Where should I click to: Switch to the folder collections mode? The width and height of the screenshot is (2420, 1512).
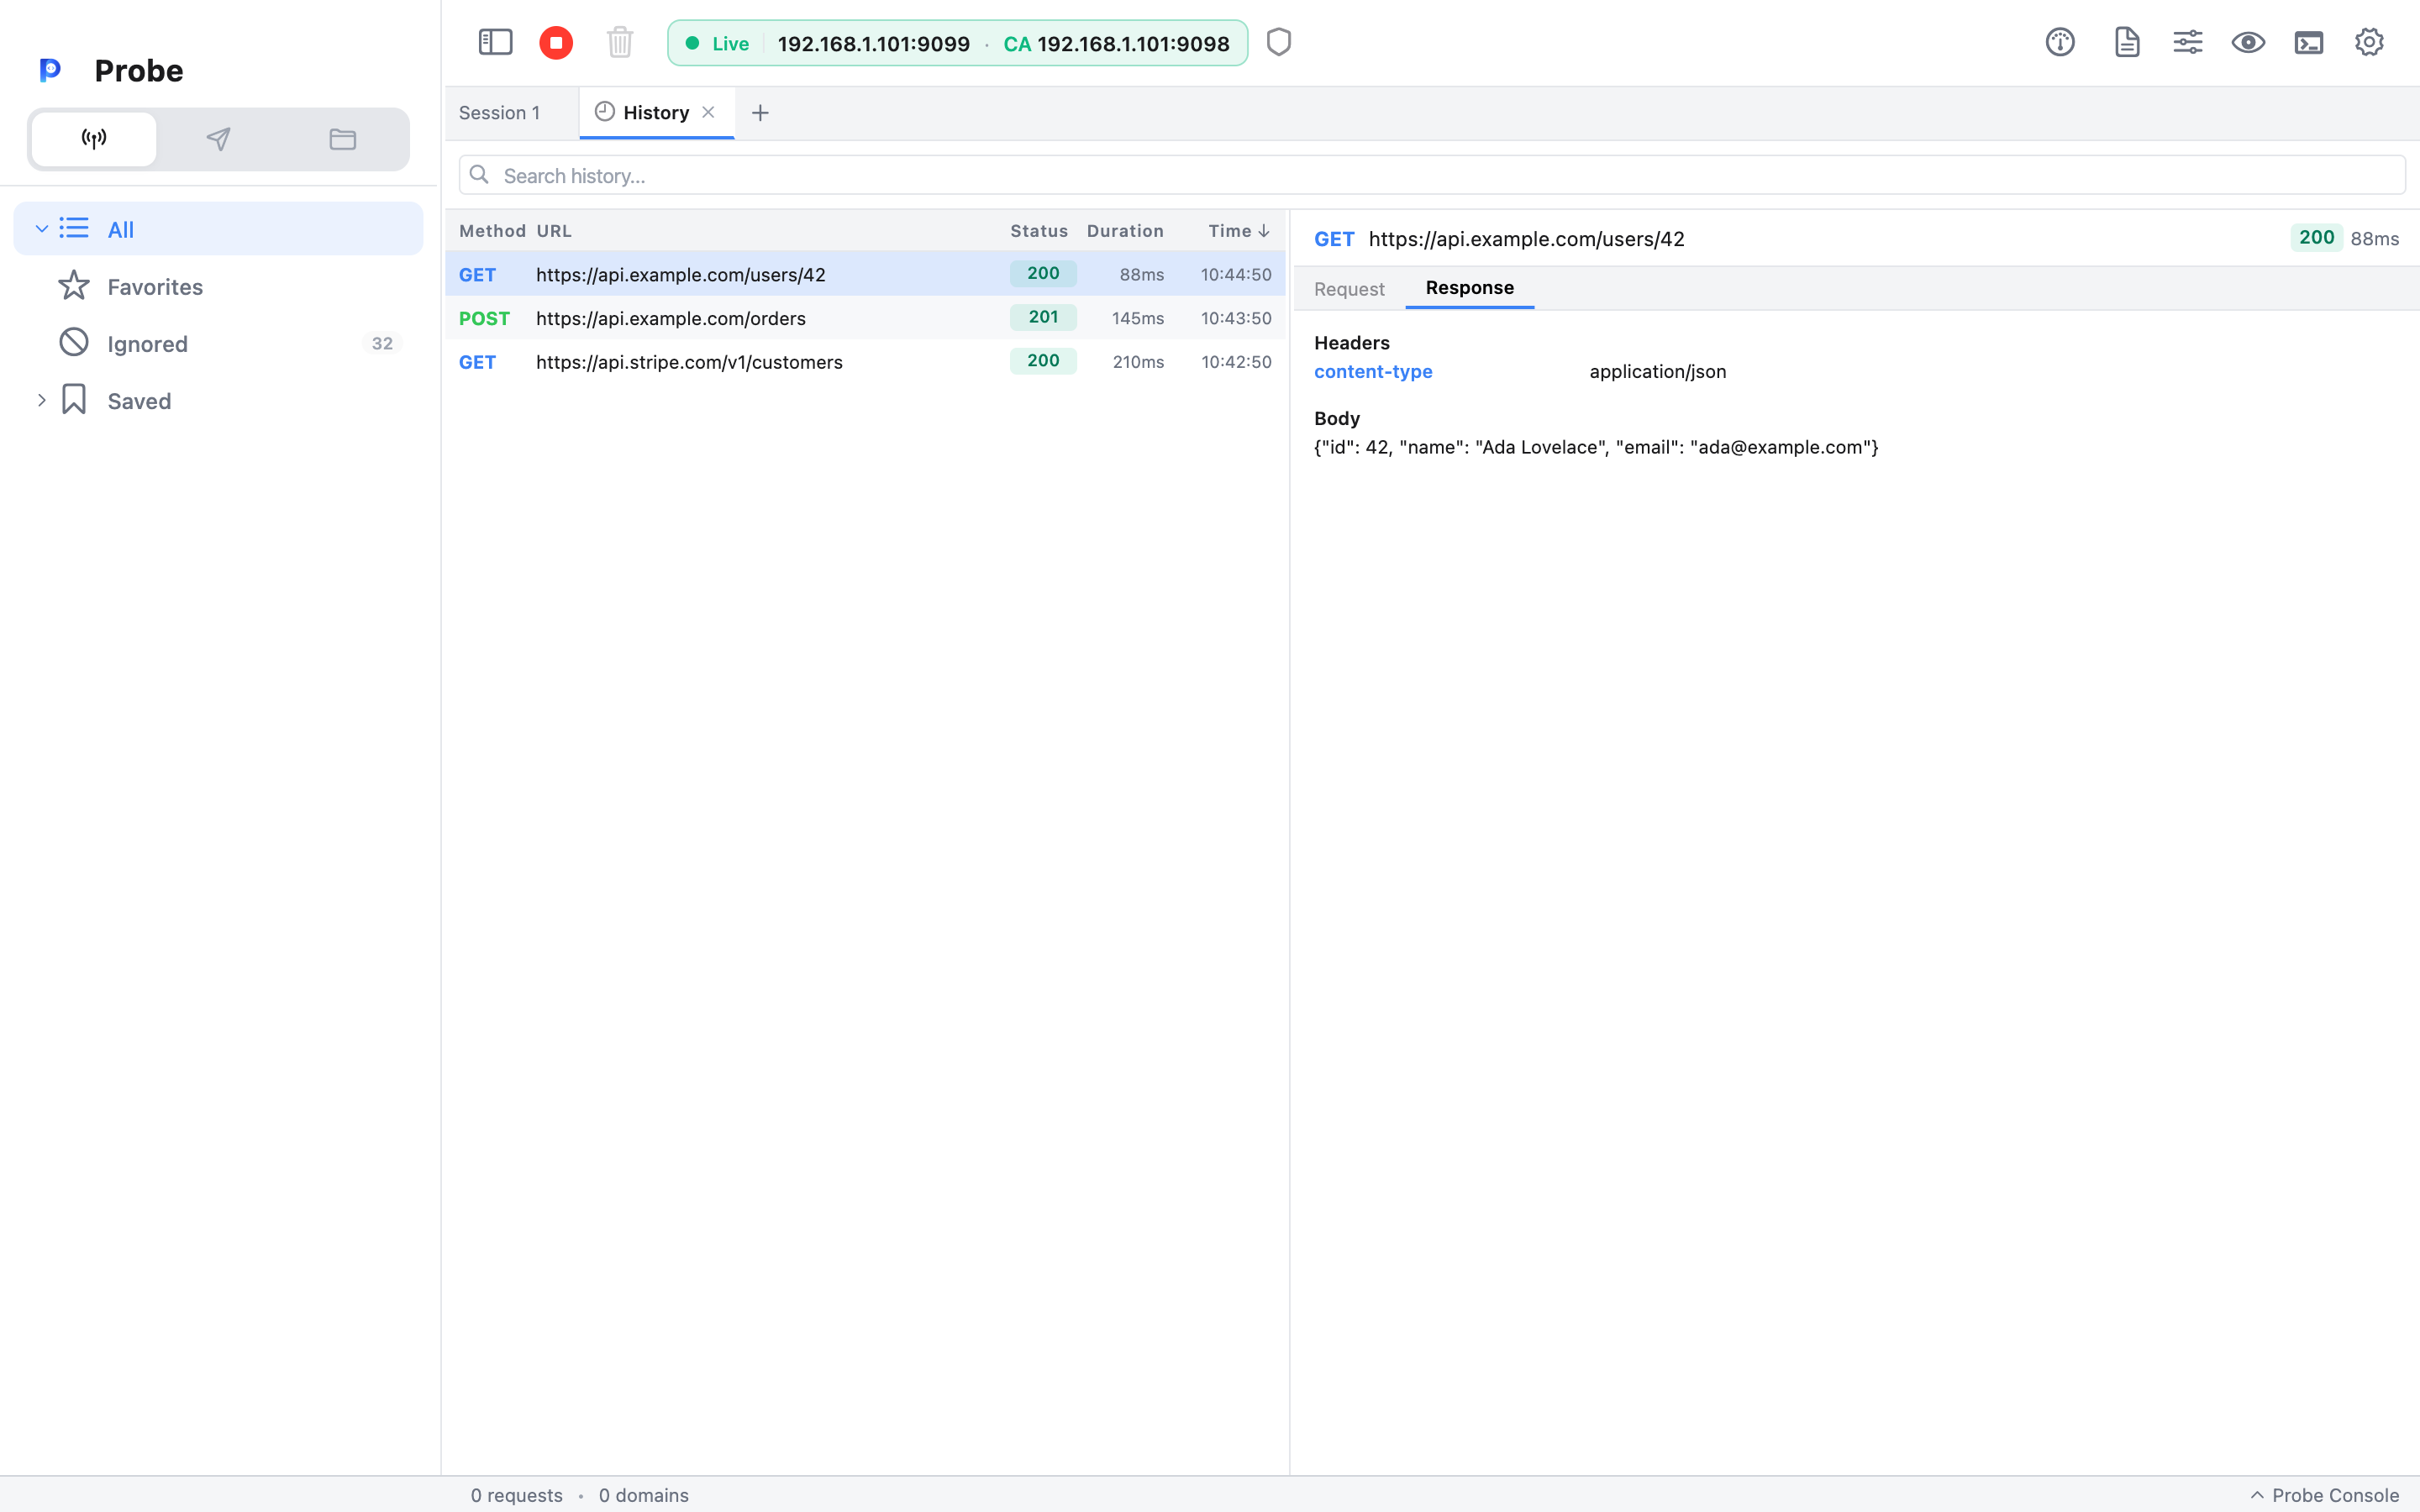click(343, 139)
